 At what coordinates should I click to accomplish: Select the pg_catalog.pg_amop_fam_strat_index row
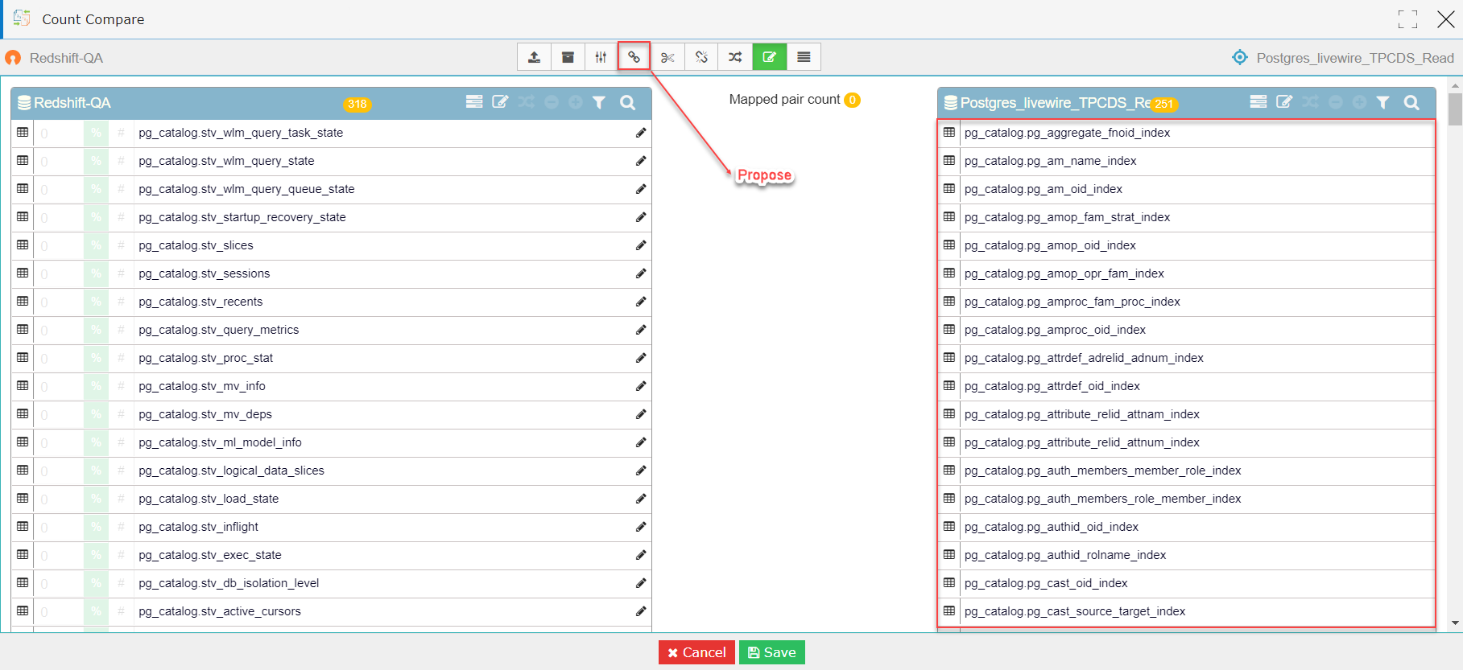[x=1187, y=217]
